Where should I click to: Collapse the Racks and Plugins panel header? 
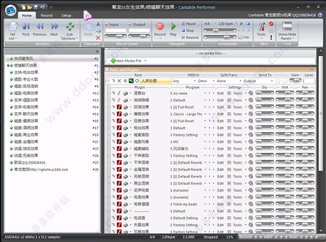(107, 70)
